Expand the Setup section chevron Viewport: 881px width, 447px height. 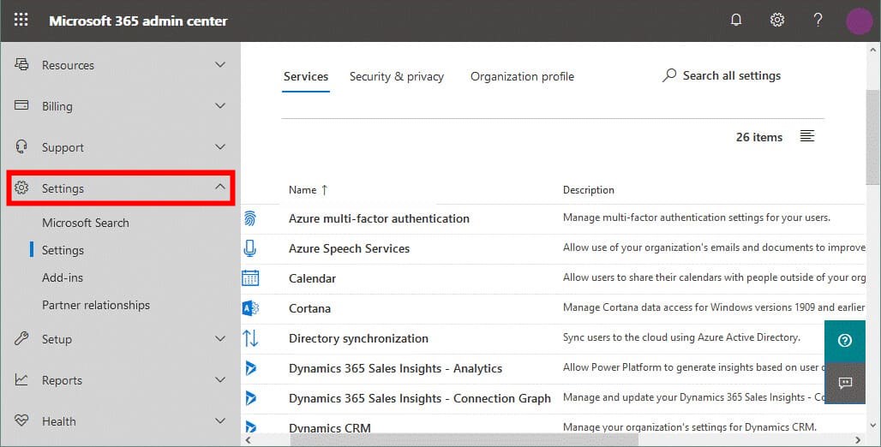coord(220,338)
